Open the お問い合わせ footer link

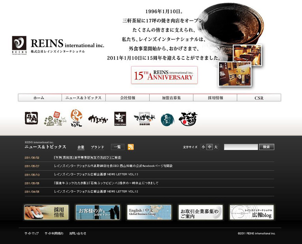(x=78, y=233)
